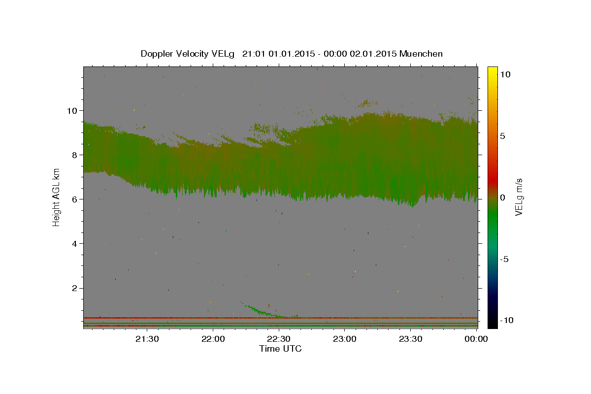
Task: Click the colorbar value 0 label
Action: [x=503, y=197]
